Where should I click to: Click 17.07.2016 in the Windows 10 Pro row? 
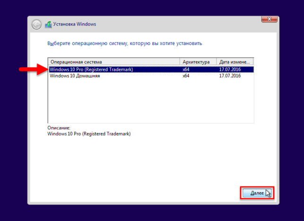(x=230, y=69)
